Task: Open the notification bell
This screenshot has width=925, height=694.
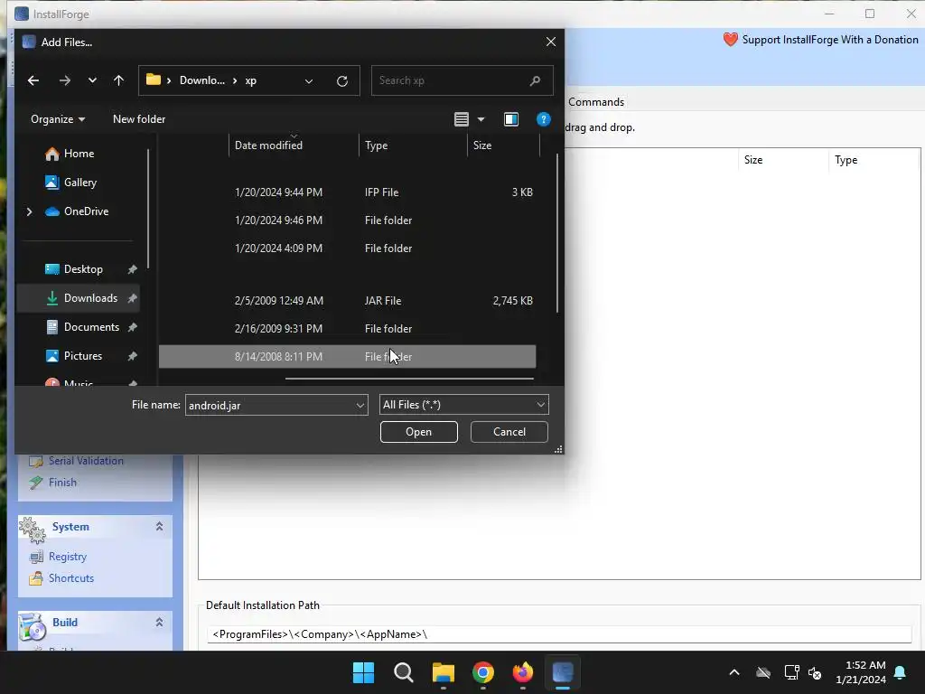Action: coord(901,672)
